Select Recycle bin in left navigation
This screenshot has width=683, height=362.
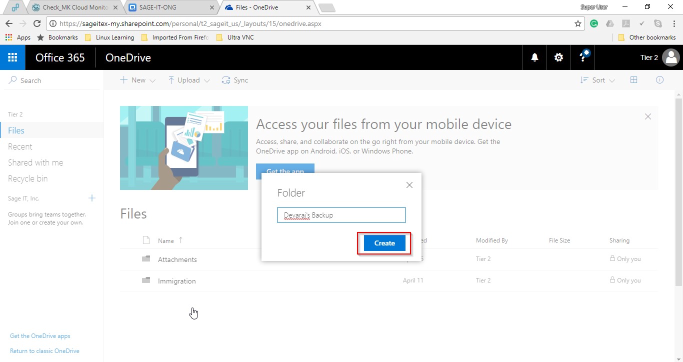click(x=28, y=178)
